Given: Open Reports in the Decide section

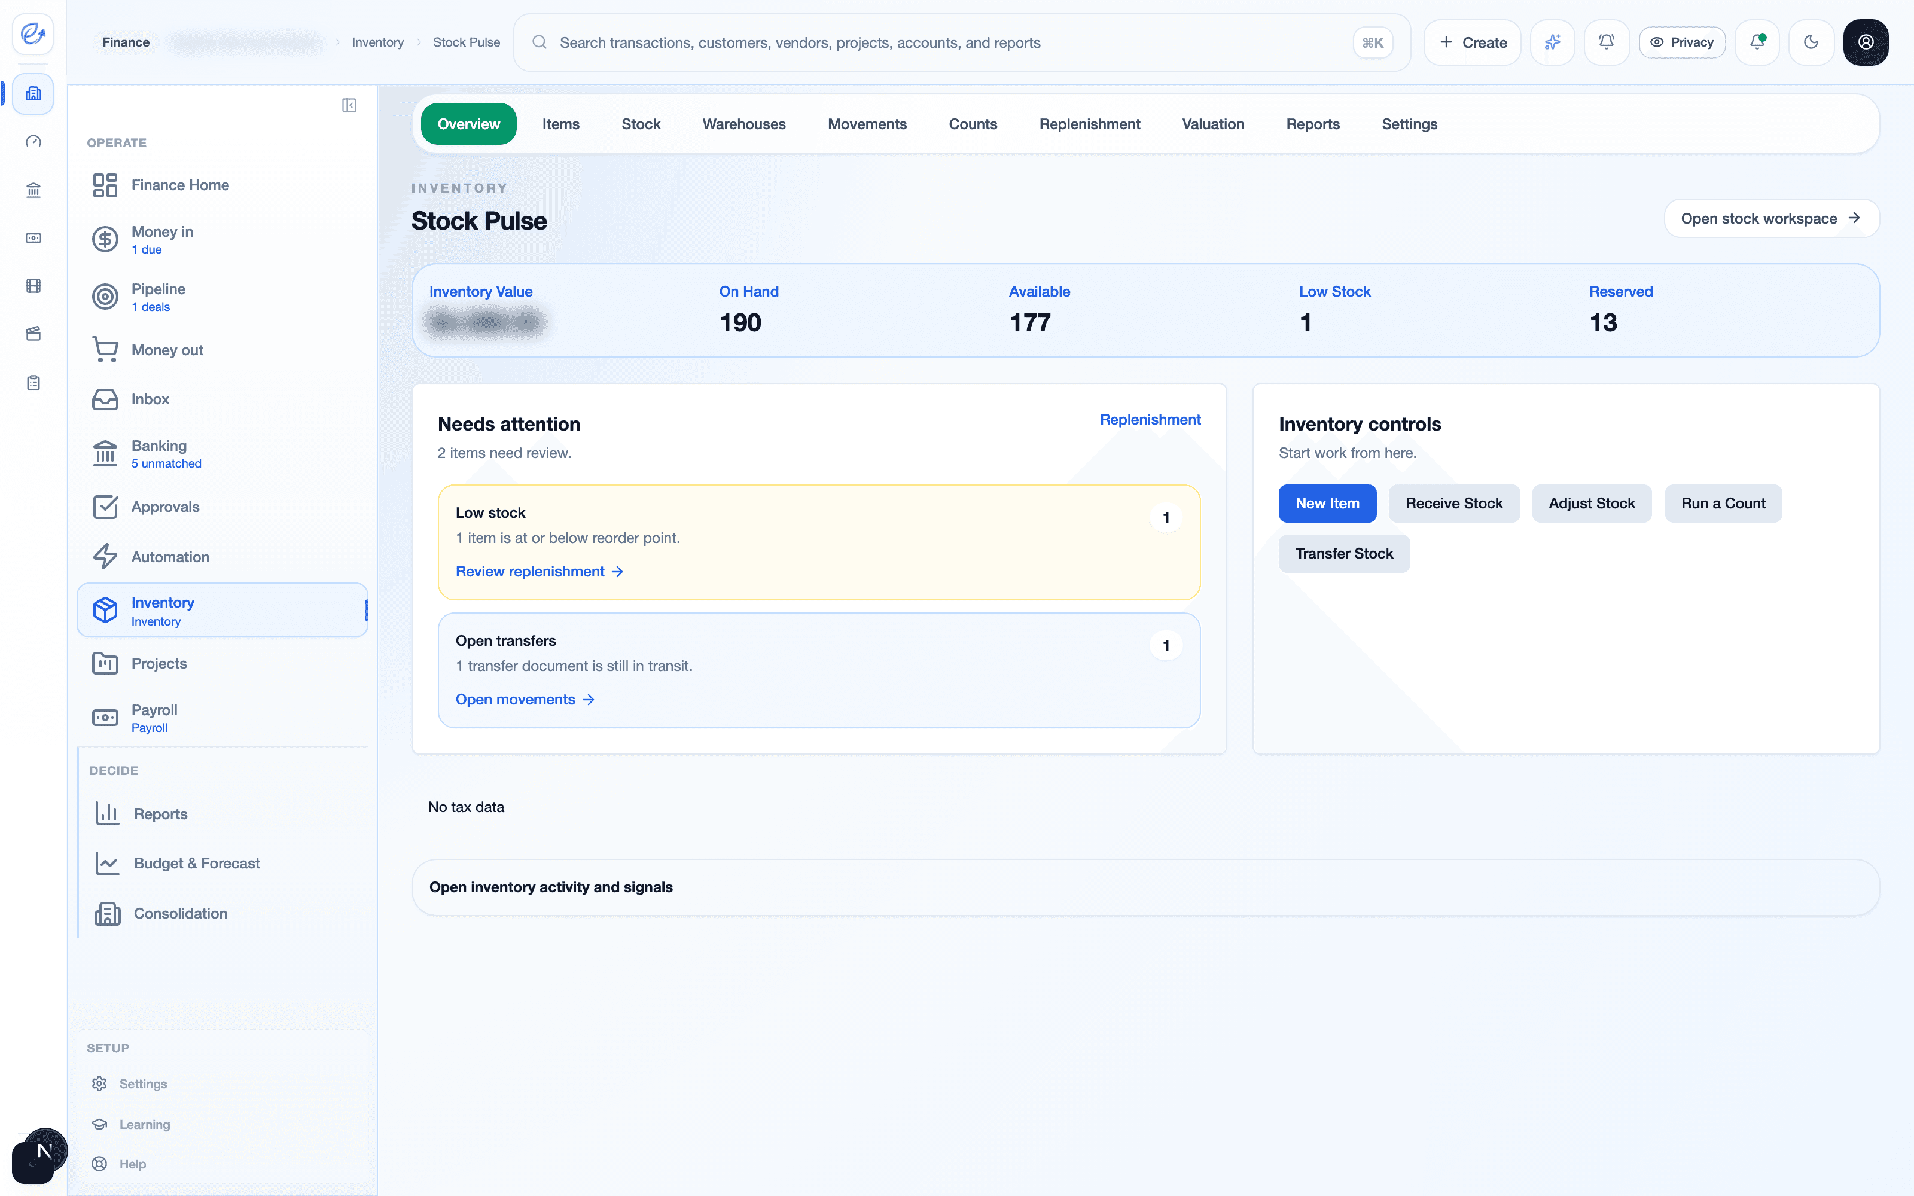Looking at the screenshot, I should (223, 814).
